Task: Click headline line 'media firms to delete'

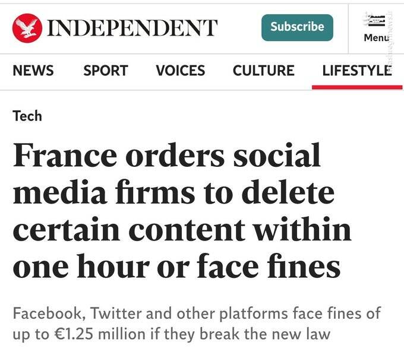Action: [x=173, y=193]
